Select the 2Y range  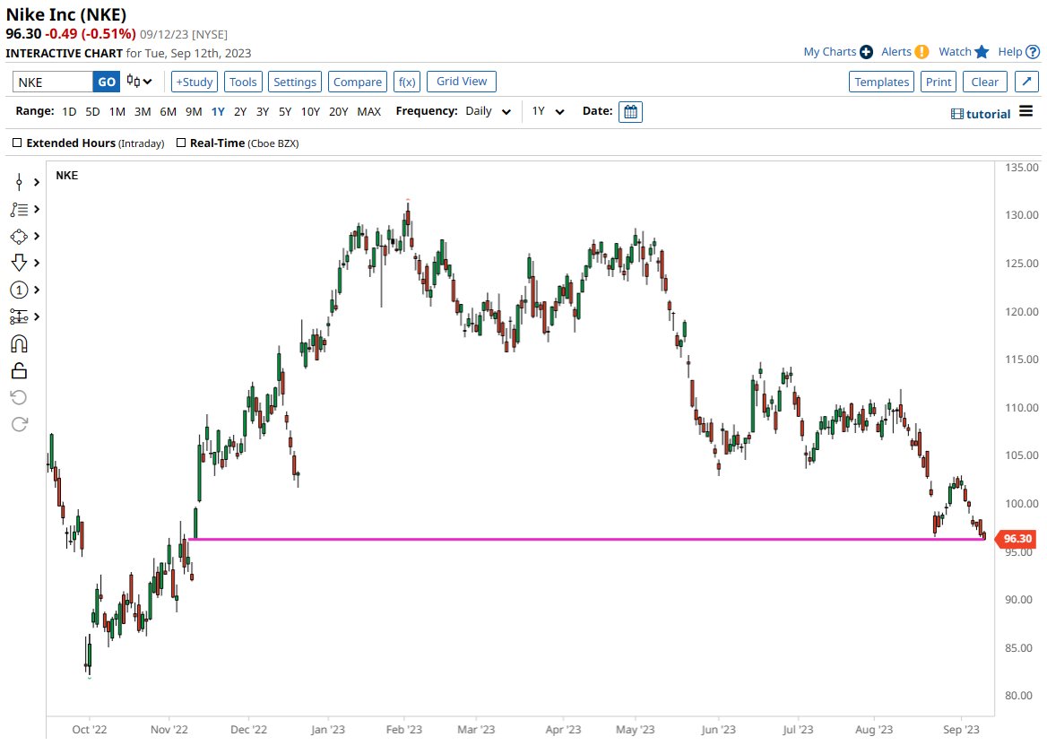coord(240,111)
